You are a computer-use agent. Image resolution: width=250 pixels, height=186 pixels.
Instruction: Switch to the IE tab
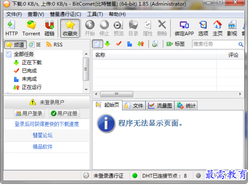[x=35, y=45]
